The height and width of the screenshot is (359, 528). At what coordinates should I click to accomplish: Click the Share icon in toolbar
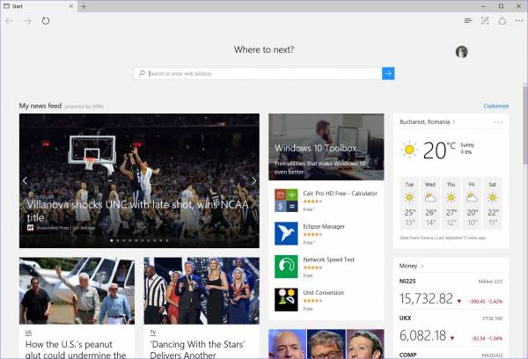(x=502, y=21)
